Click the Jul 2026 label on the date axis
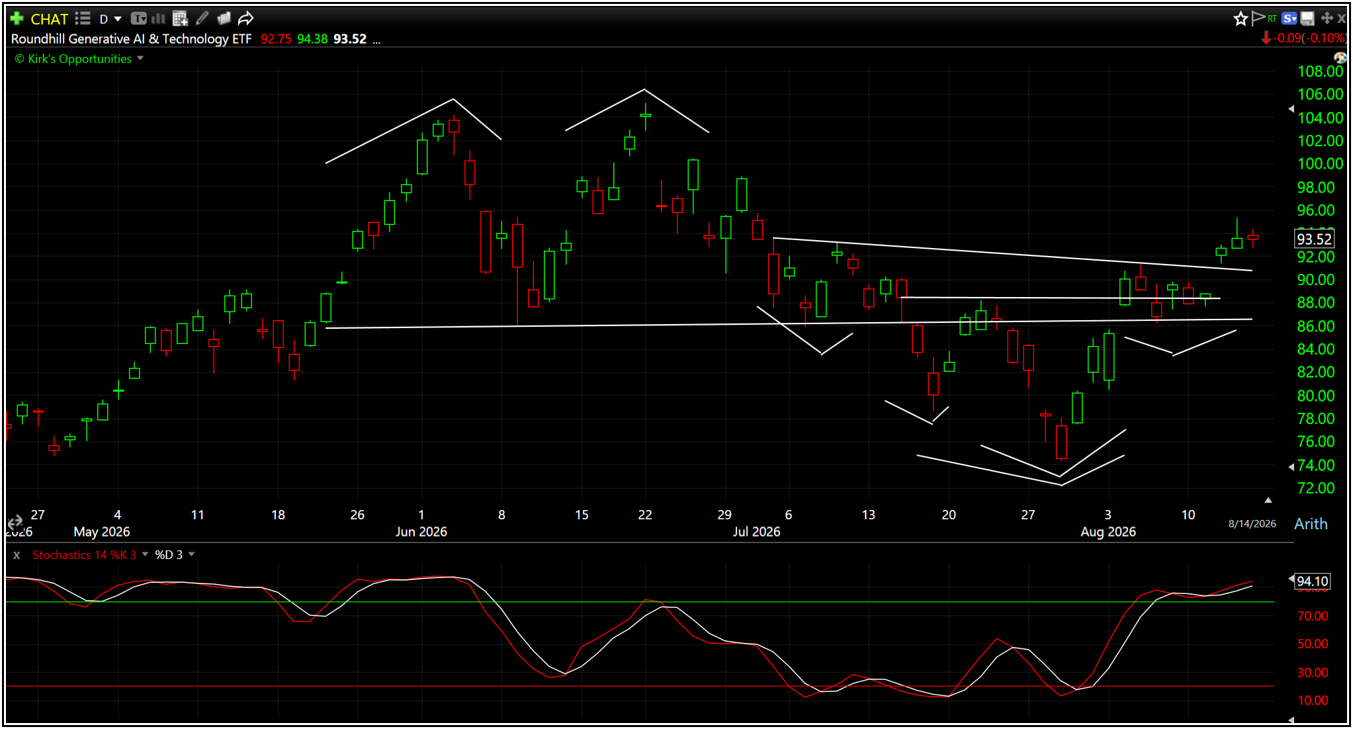The width and height of the screenshot is (1353, 729). pos(756,532)
